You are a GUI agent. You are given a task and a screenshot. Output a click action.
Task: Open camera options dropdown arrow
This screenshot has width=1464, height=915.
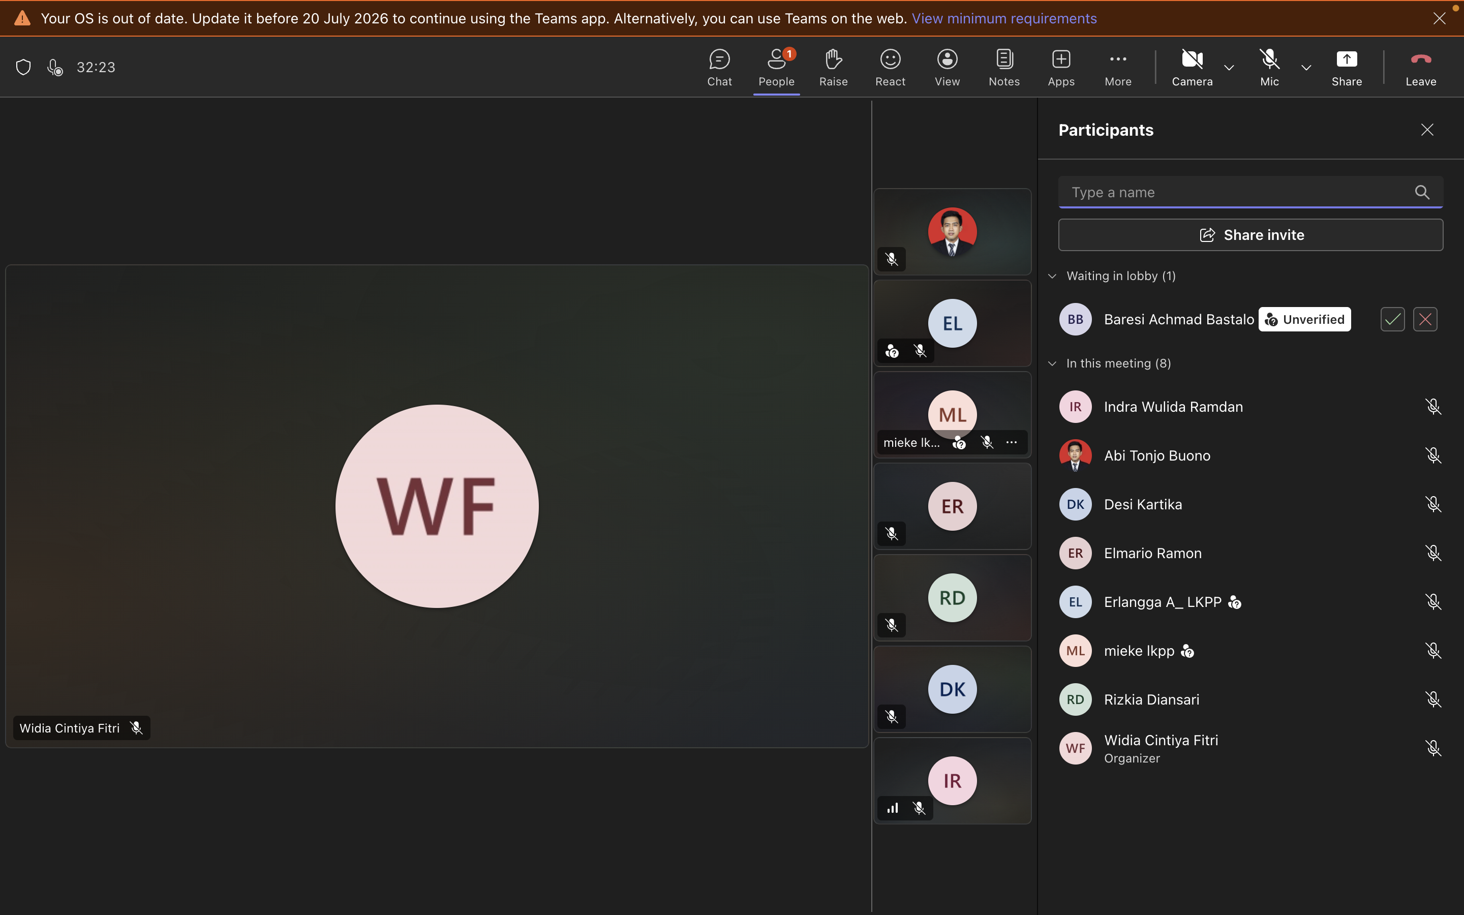coord(1229,68)
